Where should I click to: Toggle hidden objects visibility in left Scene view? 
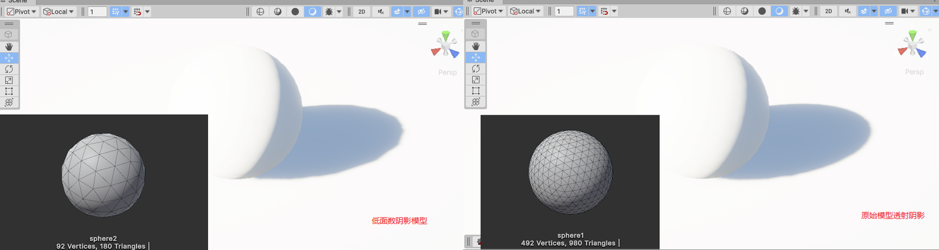[x=421, y=11]
